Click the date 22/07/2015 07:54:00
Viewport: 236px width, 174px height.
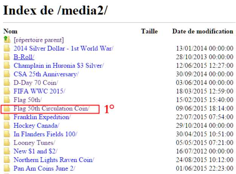pyautogui.click(x=205, y=117)
